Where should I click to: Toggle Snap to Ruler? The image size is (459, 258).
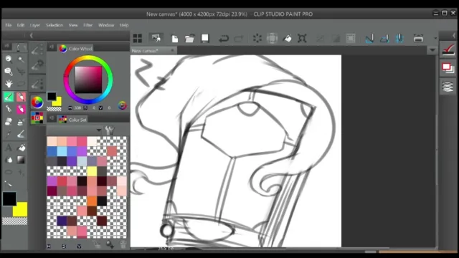369,38
